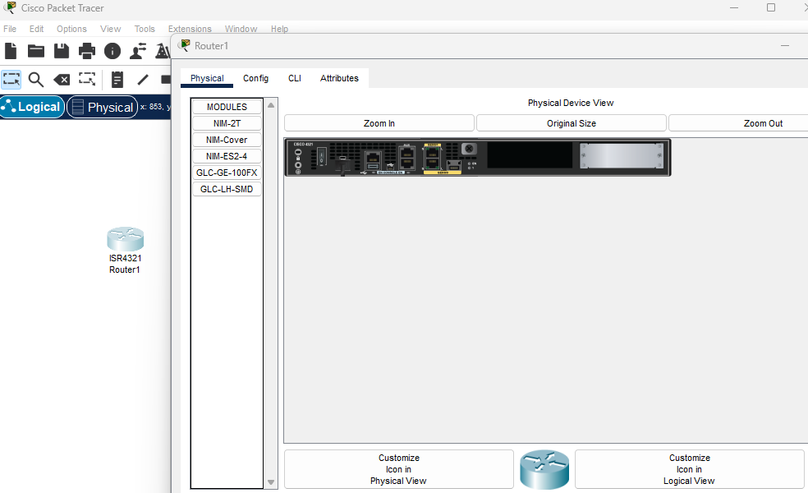Open Network Information icon
This screenshot has height=493, width=808.
pos(112,51)
